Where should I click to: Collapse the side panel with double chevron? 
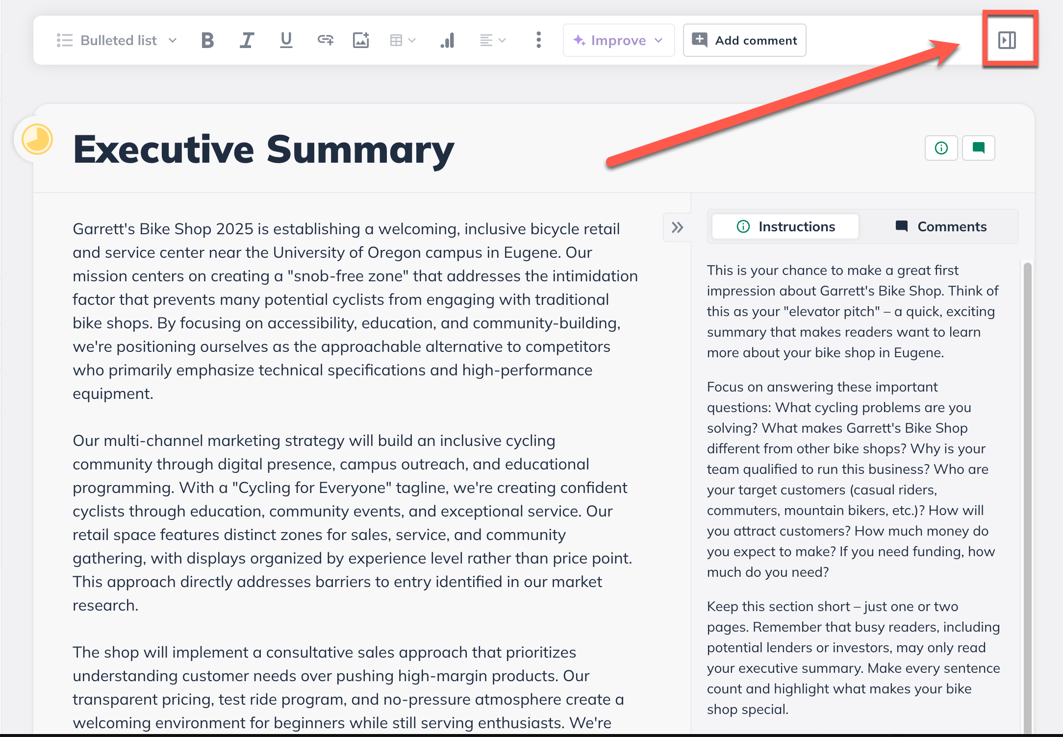point(677,227)
